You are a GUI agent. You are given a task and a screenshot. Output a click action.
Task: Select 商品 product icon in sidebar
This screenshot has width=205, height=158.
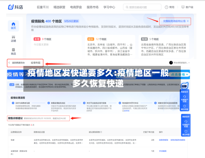14,52
